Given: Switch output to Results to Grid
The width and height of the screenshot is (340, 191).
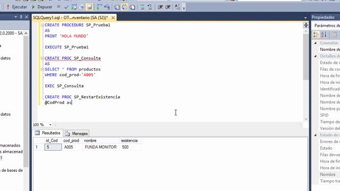Looking at the screenshot, I should [x=125, y=7].
